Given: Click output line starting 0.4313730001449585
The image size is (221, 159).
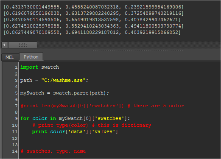Looking at the screenshot, I should click(93, 7).
